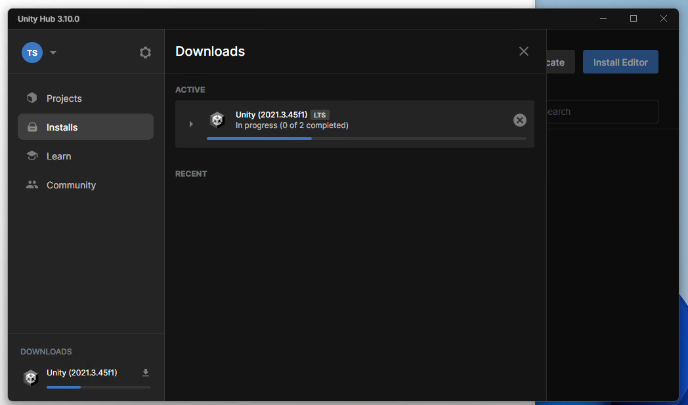The height and width of the screenshot is (405, 688).
Task: Maximize the Unity Hub window
Action: 633,18
